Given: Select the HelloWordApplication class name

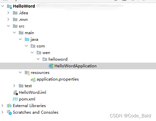Looking at the screenshot, I should tap(76, 66).
